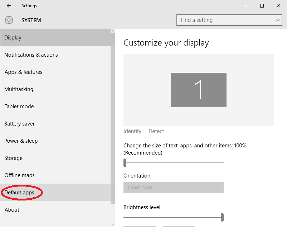Click the Detect link
The image size is (287, 227).
[x=156, y=131]
